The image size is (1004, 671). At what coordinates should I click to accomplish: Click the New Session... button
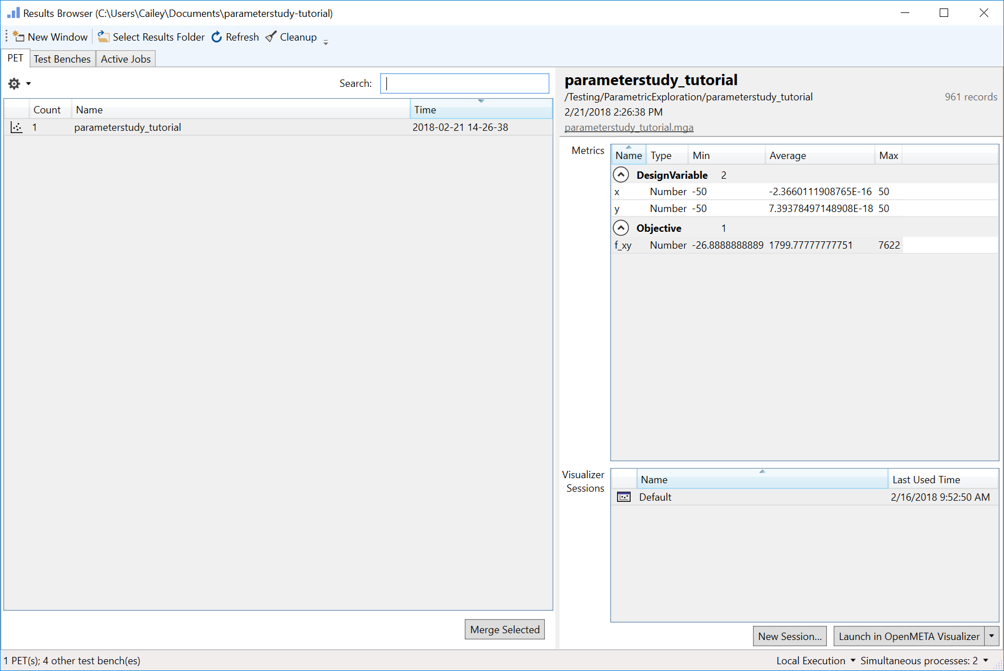tap(790, 636)
